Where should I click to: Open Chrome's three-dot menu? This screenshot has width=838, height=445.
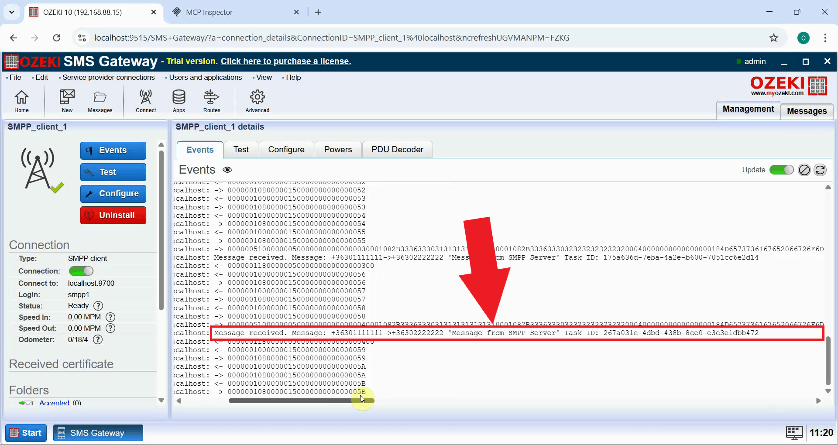[825, 38]
